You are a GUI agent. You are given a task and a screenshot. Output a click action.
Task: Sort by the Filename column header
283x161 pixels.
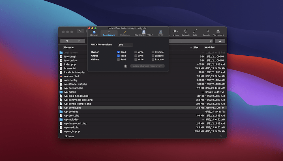68,47
